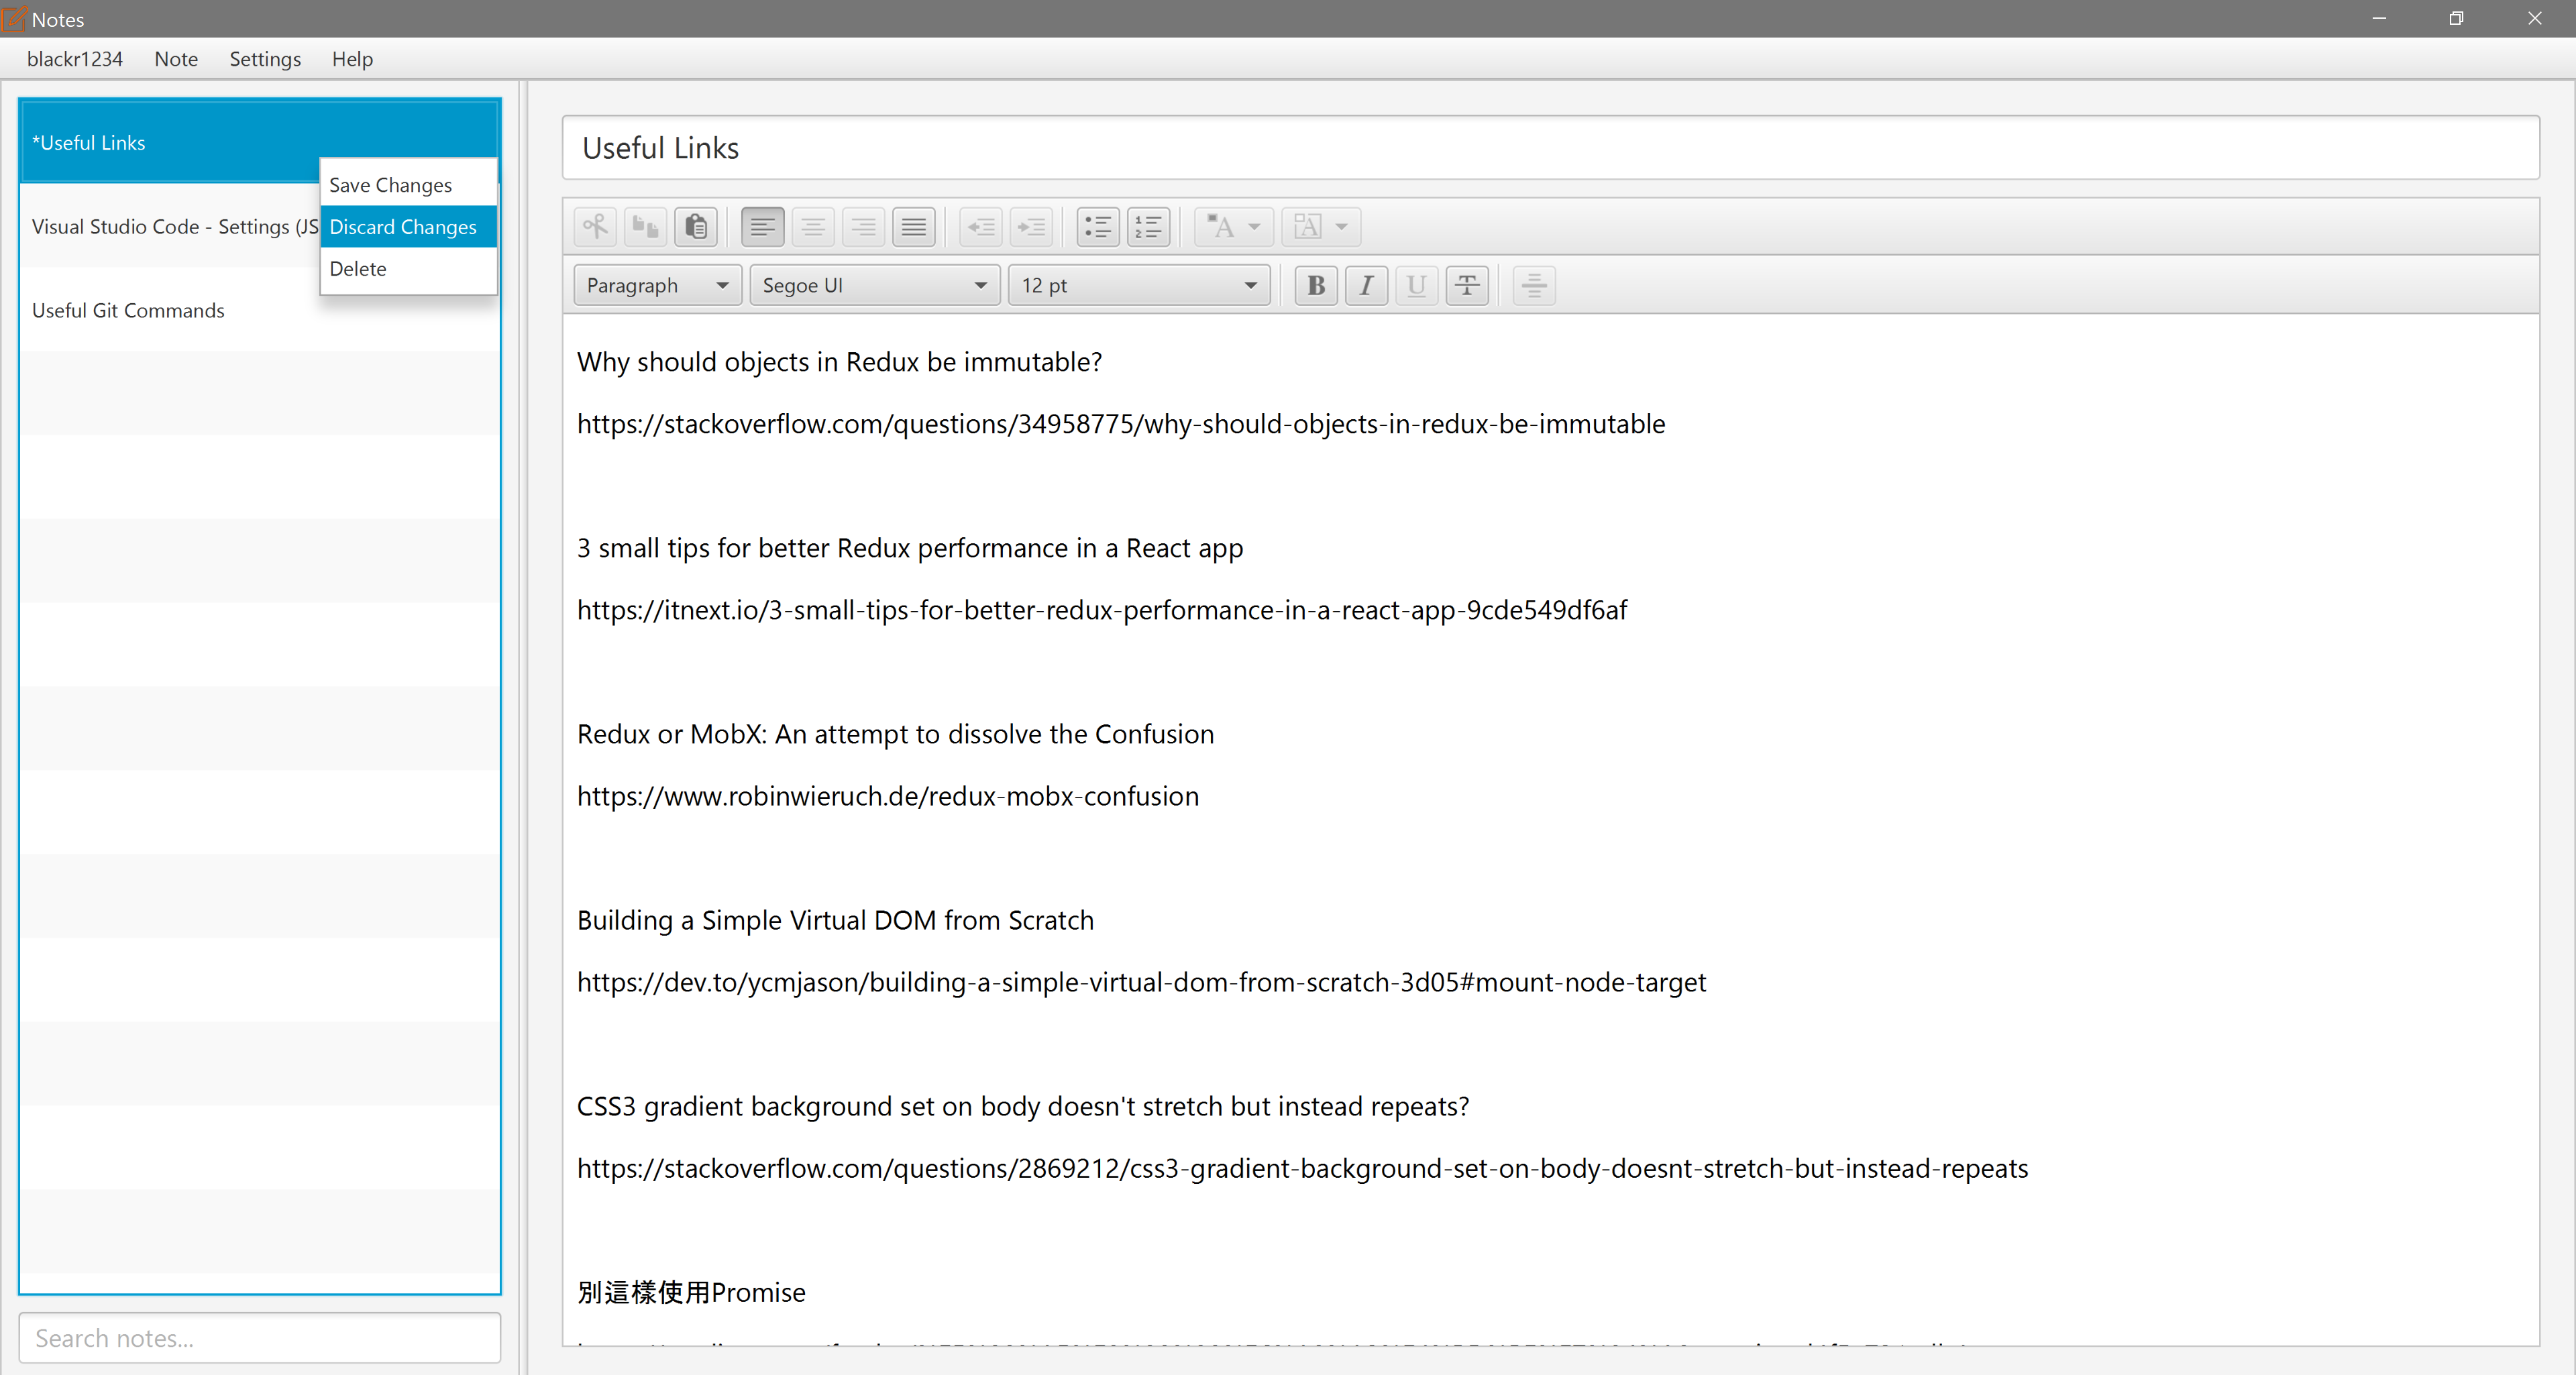2576x1375 pixels.
Task: Open the Paragraph format dropdown
Action: pyautogui.click(x=658, y=286)
